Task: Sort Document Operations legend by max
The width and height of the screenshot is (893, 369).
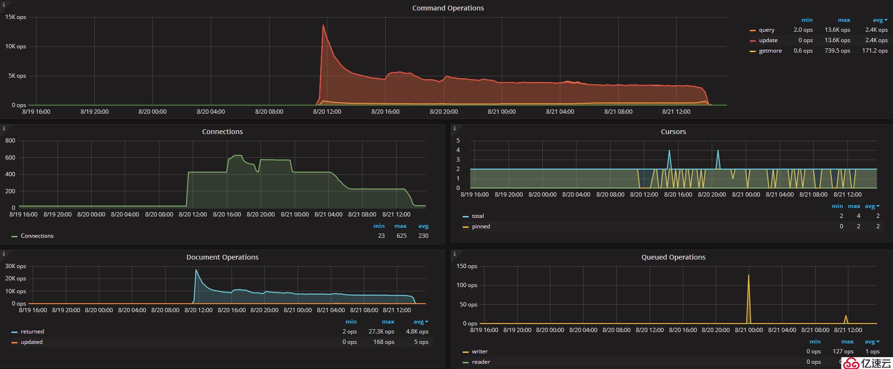Action: tap(388, 322)
